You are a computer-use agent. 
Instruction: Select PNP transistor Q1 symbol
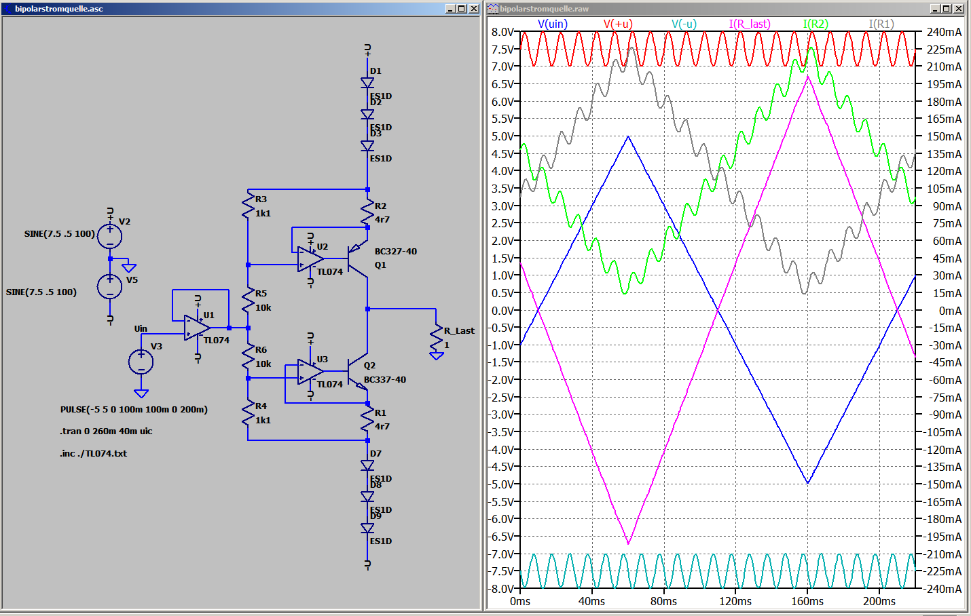[x=357, y=258]
